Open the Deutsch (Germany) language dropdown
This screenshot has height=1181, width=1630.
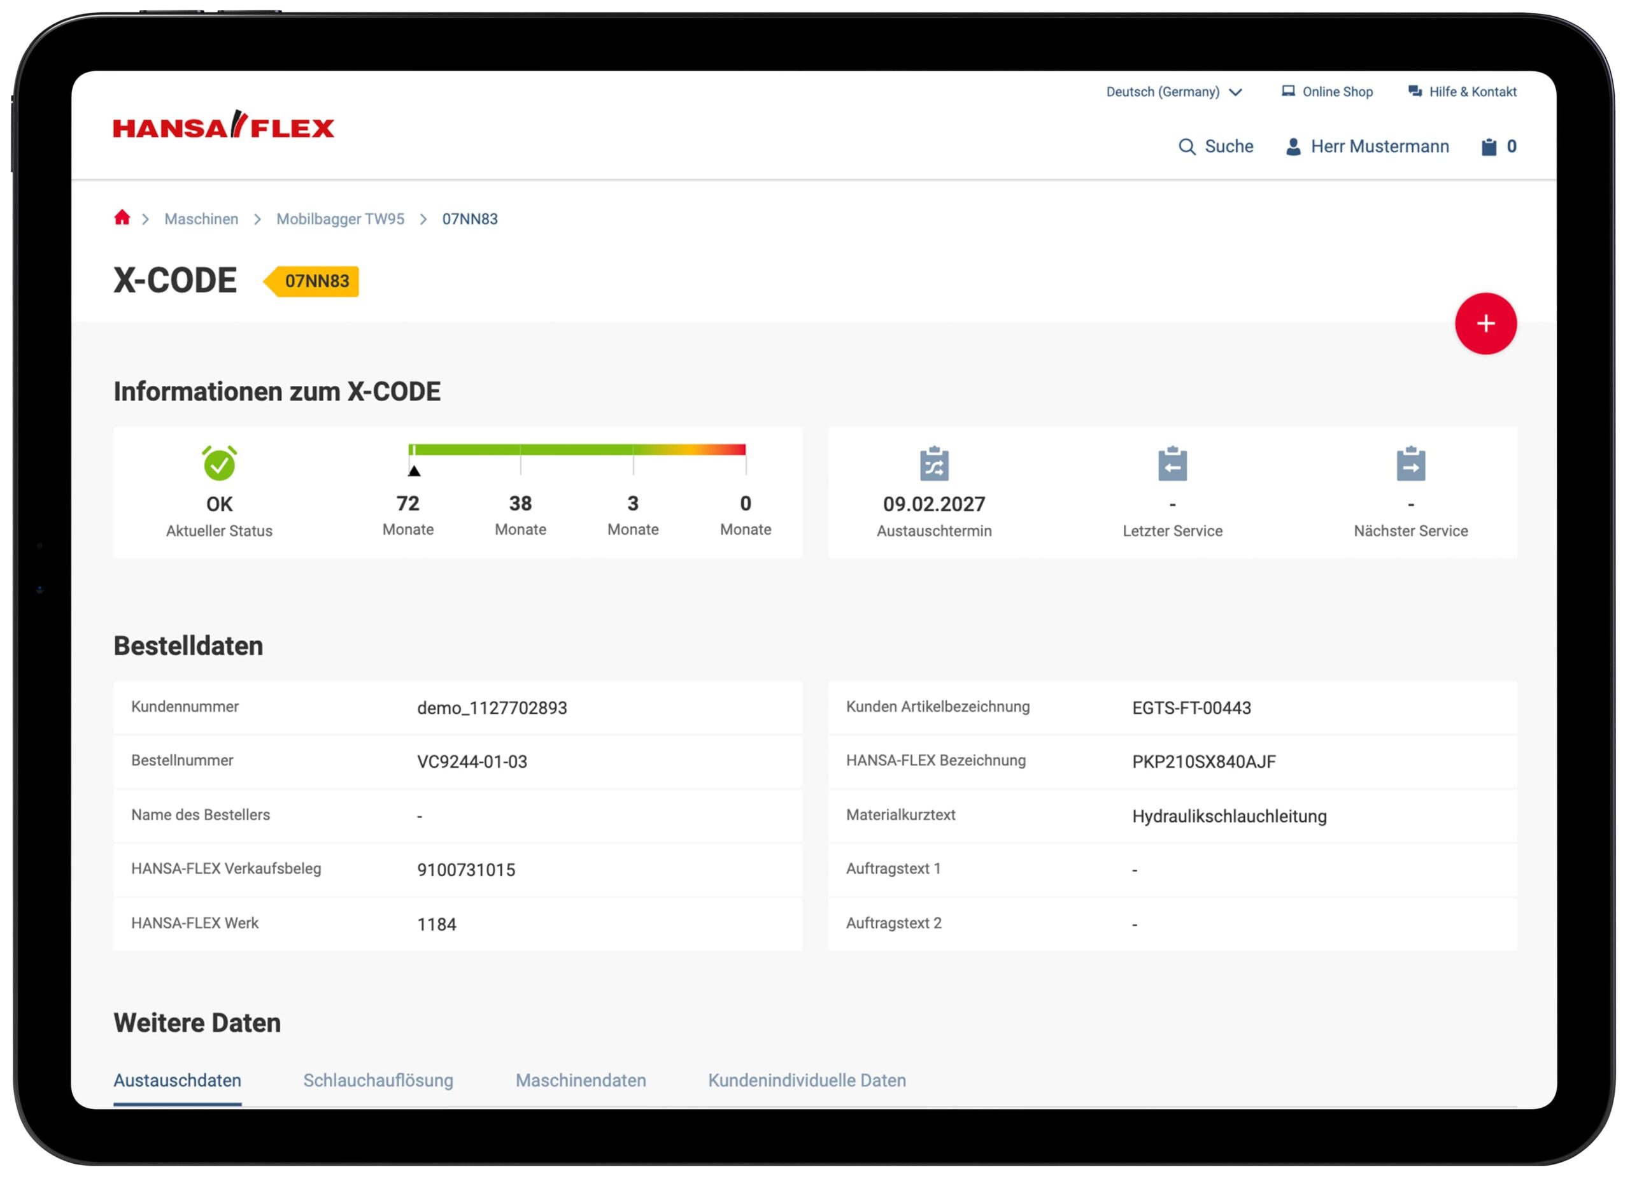point(1162,92)
